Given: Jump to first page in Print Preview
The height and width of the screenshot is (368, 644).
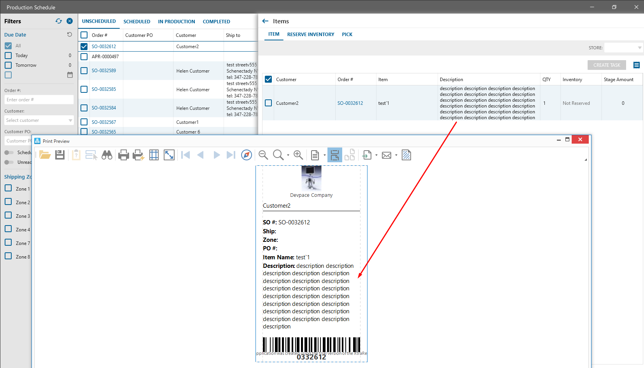Looking at the screenshot, I should coord(186,155).
